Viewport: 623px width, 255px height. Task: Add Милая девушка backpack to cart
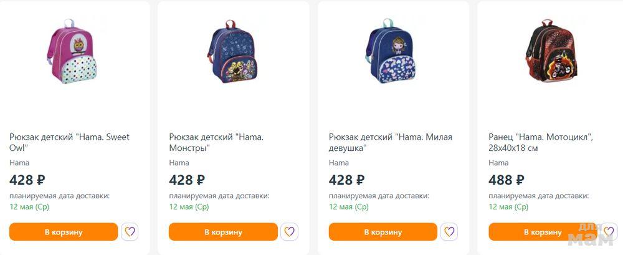pyautogui.click(x=383, y=232)
